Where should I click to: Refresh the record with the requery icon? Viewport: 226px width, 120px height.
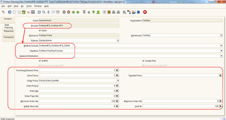(39, 12)
